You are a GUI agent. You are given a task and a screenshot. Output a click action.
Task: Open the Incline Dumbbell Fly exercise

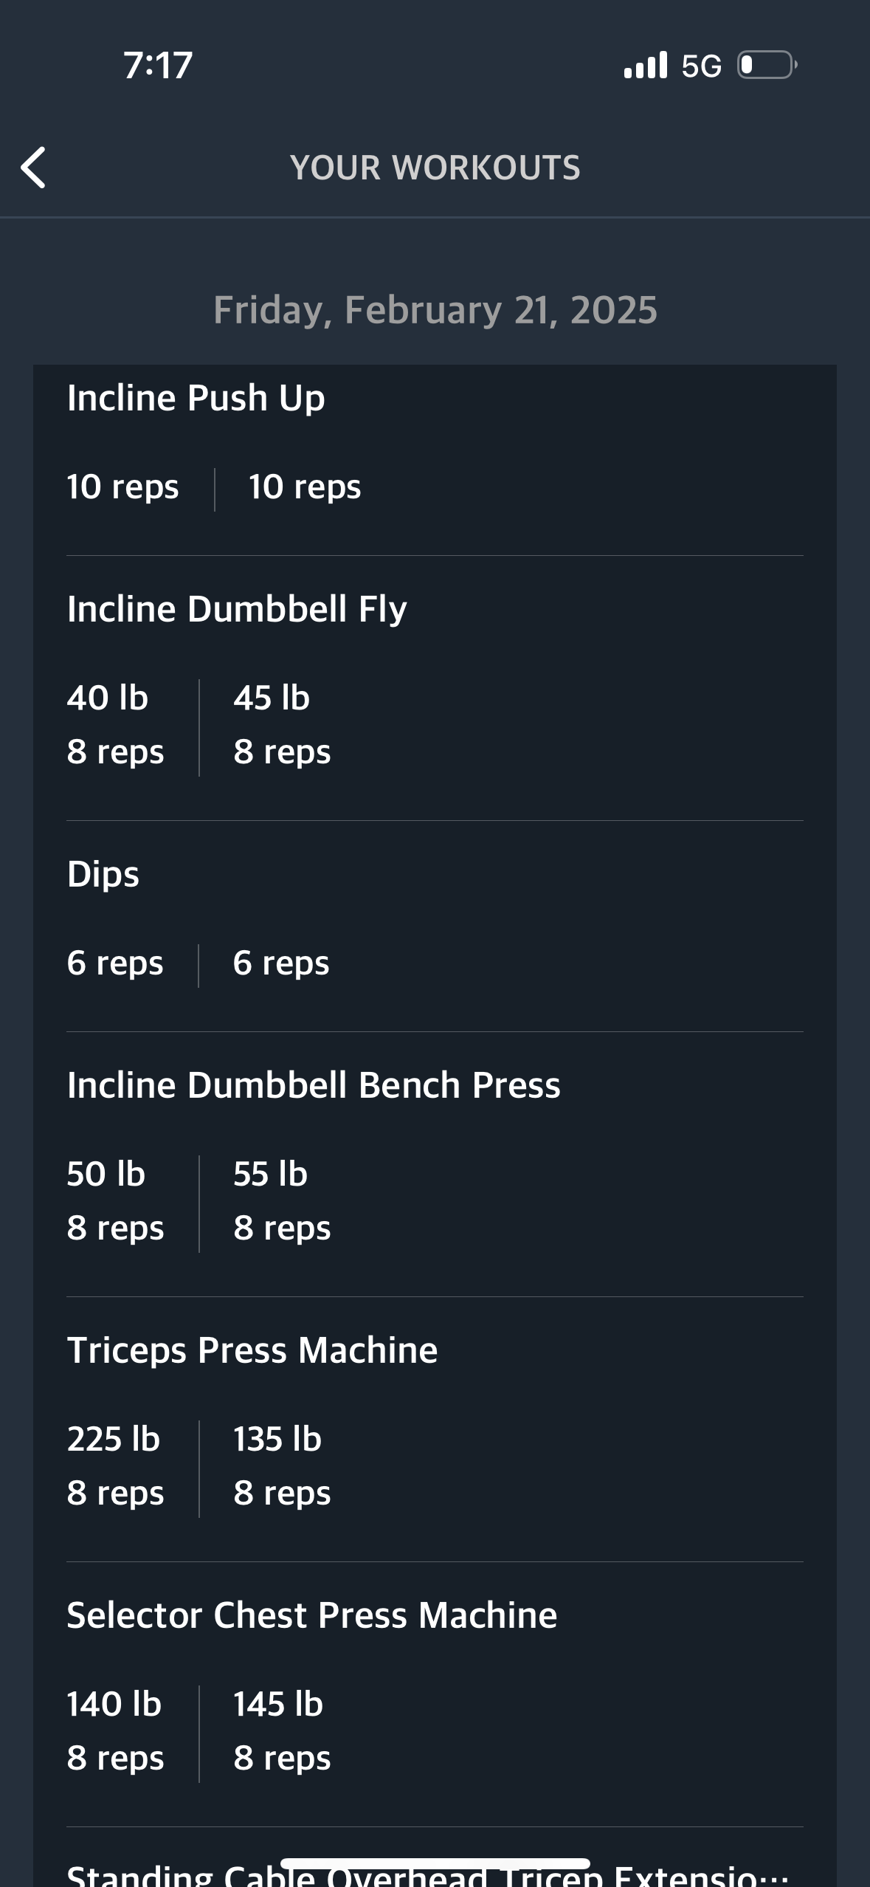point(237,609)
